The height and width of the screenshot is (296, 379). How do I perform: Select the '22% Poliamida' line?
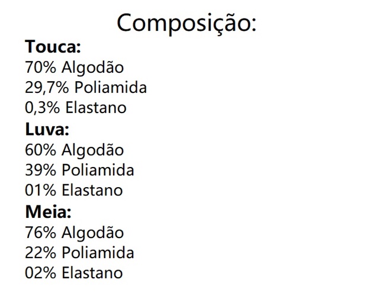click(80, 253)
